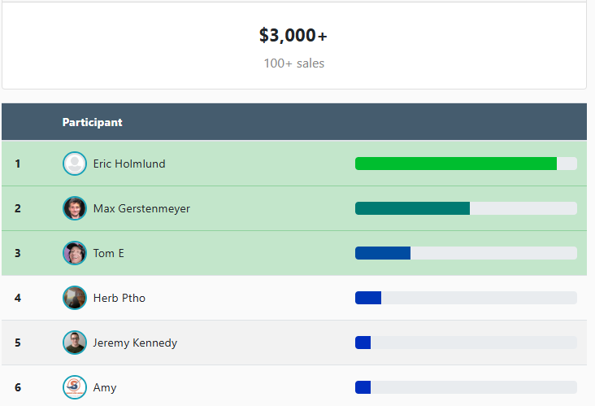Select the Eric Holmlund participant name
Screen dimensions: 595x406
(x=128, y=164)
